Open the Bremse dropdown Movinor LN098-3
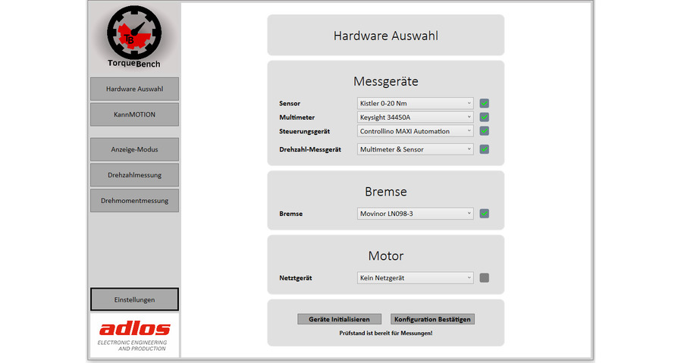Screen dimensions: 681x363 [x=415, y=214]
